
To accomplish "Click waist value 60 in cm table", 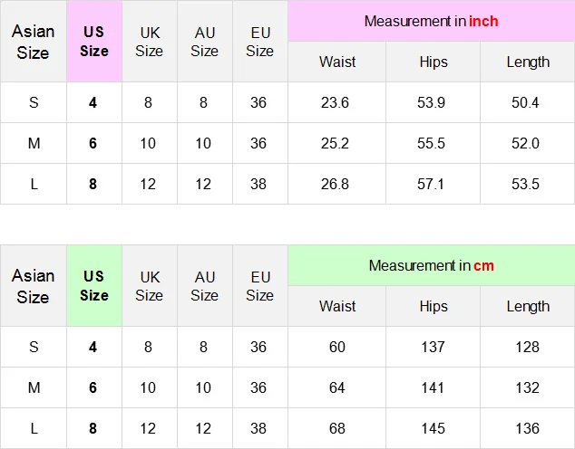I will [337, 347].
